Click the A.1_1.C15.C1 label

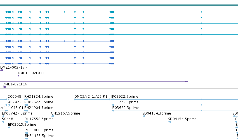coord(12,108)
